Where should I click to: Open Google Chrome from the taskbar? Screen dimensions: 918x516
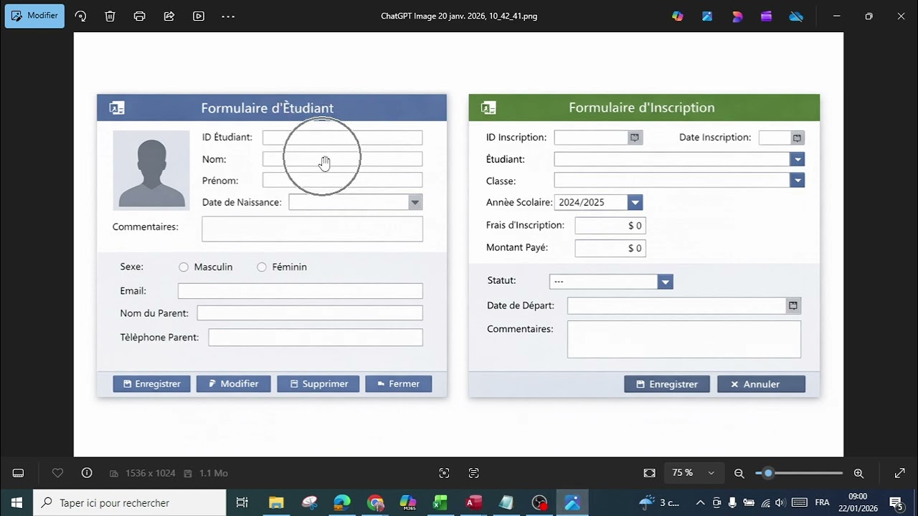point(375,503)
